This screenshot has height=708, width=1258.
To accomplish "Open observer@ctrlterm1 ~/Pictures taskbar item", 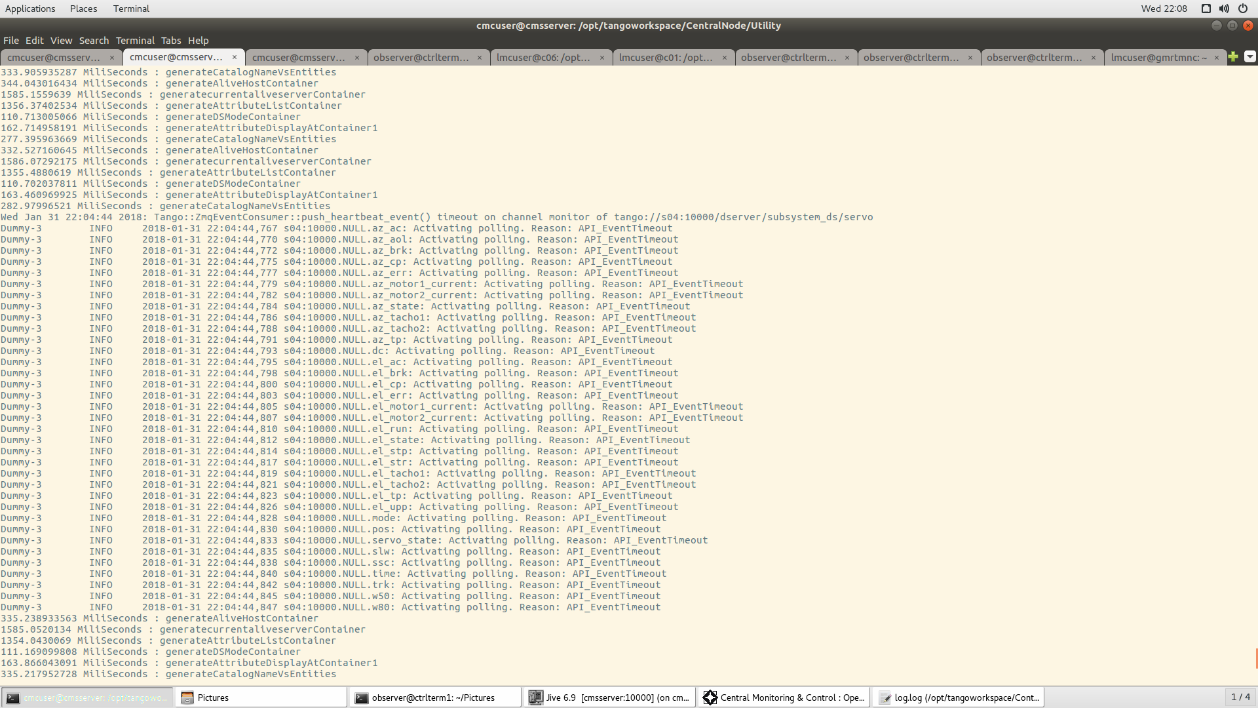I will (x=436, y=698).
